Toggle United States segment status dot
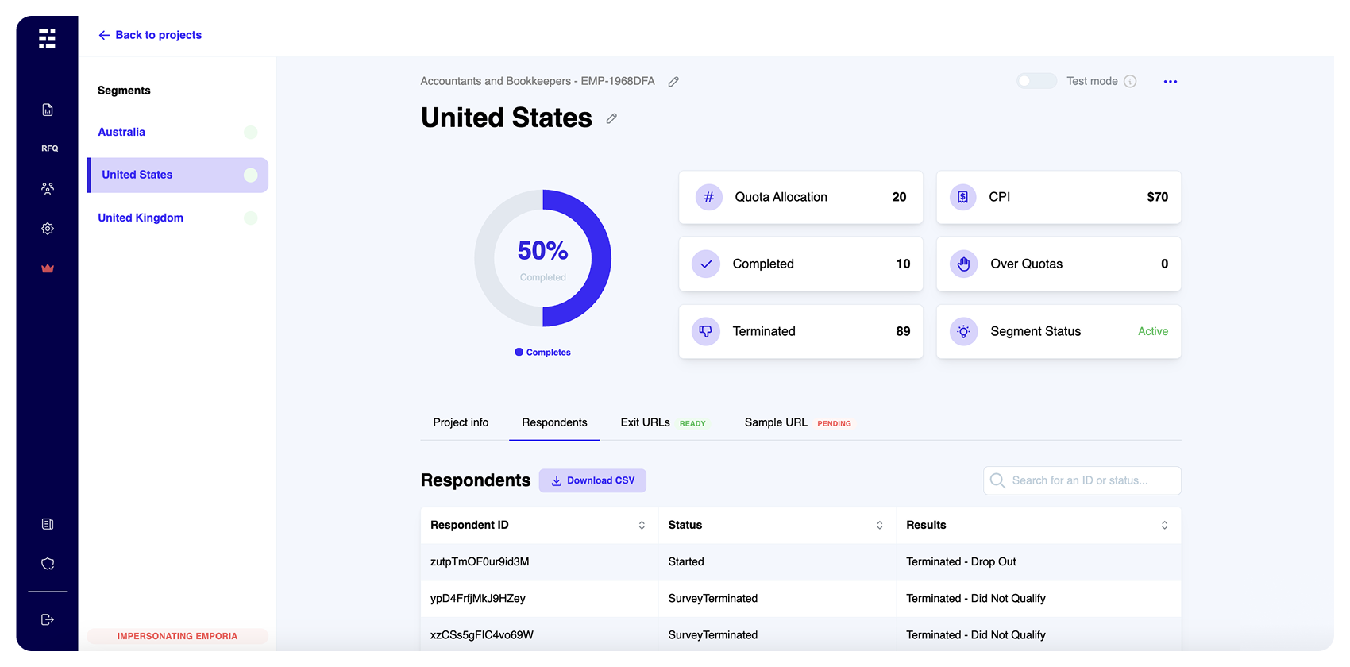This screenshot has height=667, width=1350. [251, 175]
